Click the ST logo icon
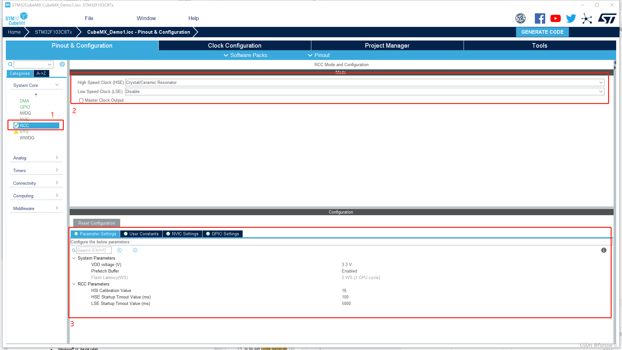 click(607, 18)
